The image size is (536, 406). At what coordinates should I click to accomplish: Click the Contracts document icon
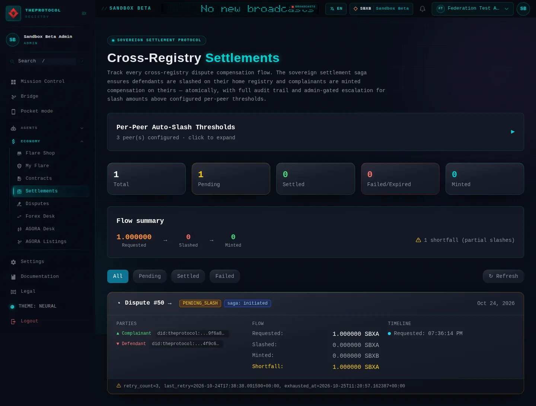tap(19, 179)
